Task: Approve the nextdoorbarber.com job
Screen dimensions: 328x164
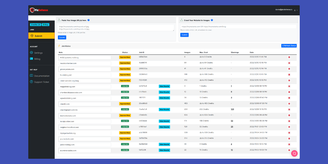Action: [125, 63]
